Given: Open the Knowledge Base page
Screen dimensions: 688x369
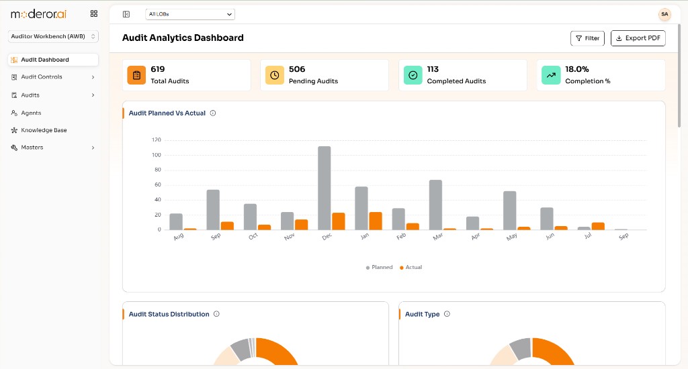Looking at the screenshot, I should [53, 130].
